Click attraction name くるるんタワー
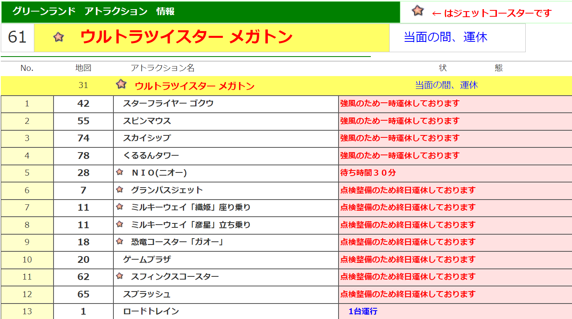Viewport: 572px width, 319px height. click(151, 156)
